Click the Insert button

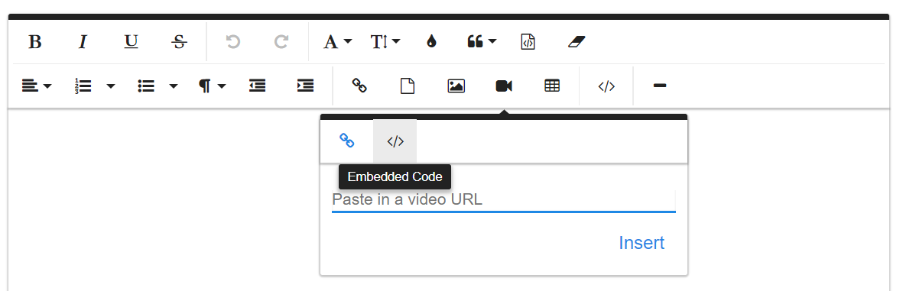[642, 243]
